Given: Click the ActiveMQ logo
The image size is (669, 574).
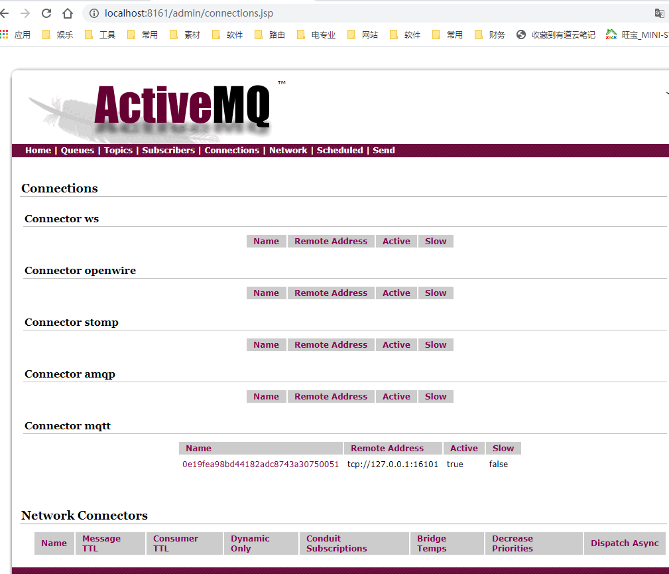Looking at the screenshot, I should point(182,106).
